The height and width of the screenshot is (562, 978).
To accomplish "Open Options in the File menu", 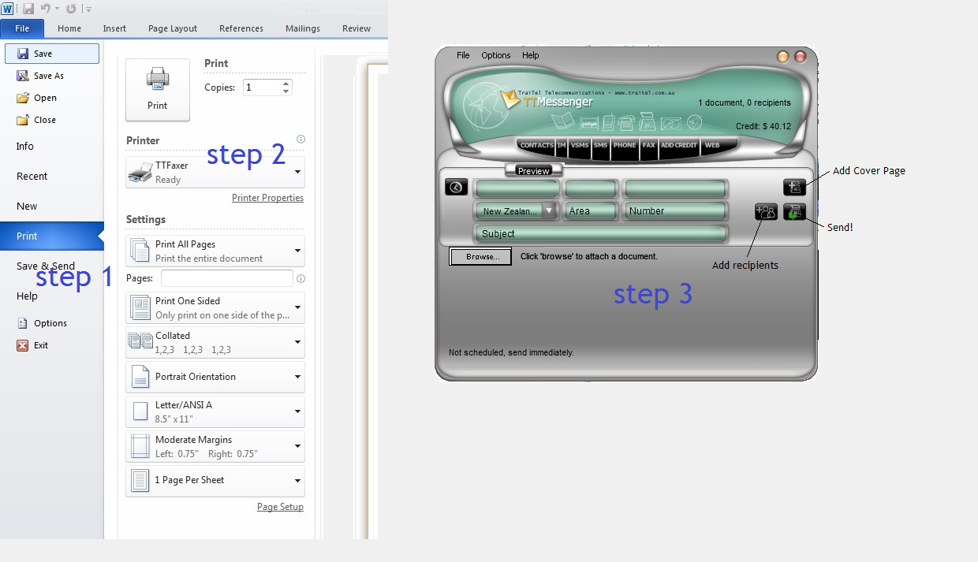I will point(52,323).
